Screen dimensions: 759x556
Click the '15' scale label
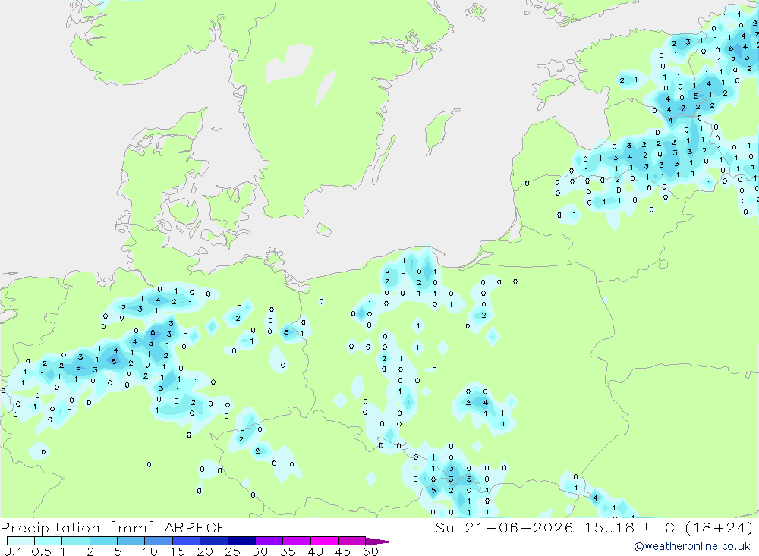click(178, 551)
